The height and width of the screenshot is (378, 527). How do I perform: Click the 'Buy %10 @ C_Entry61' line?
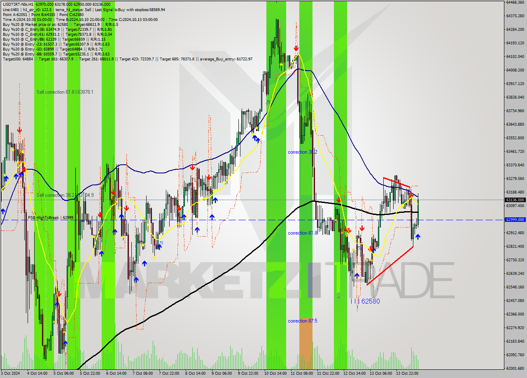57,34
